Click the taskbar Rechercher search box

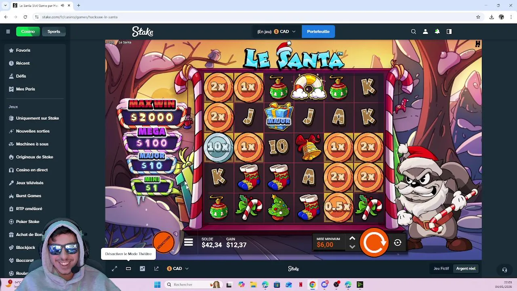click(x=193, y=285)
